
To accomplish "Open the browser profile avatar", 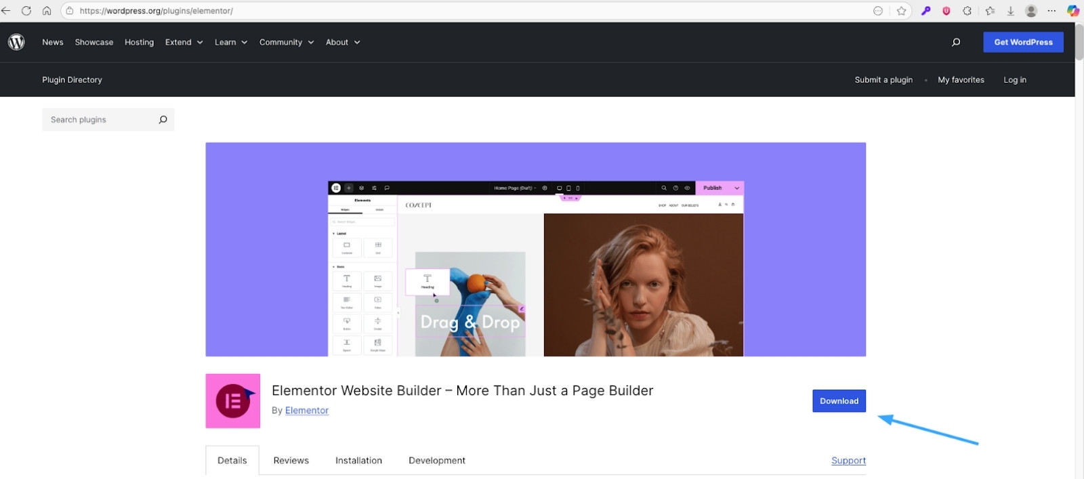I will tap(1031, 11).
